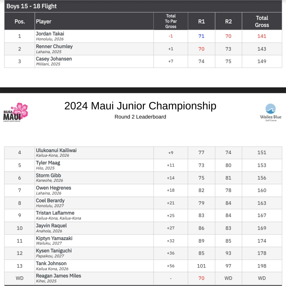Open Jordan Takai's player name
Screen dimensions: 286x286
50,34
